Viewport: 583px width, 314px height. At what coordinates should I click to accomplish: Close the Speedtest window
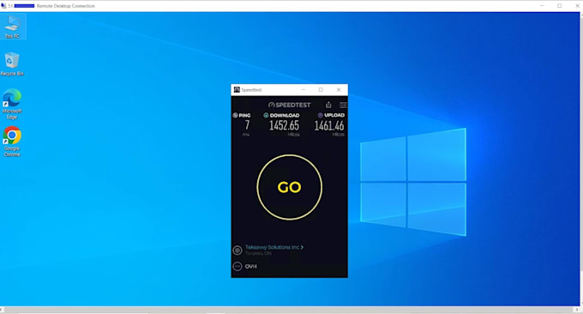point(339,90)
